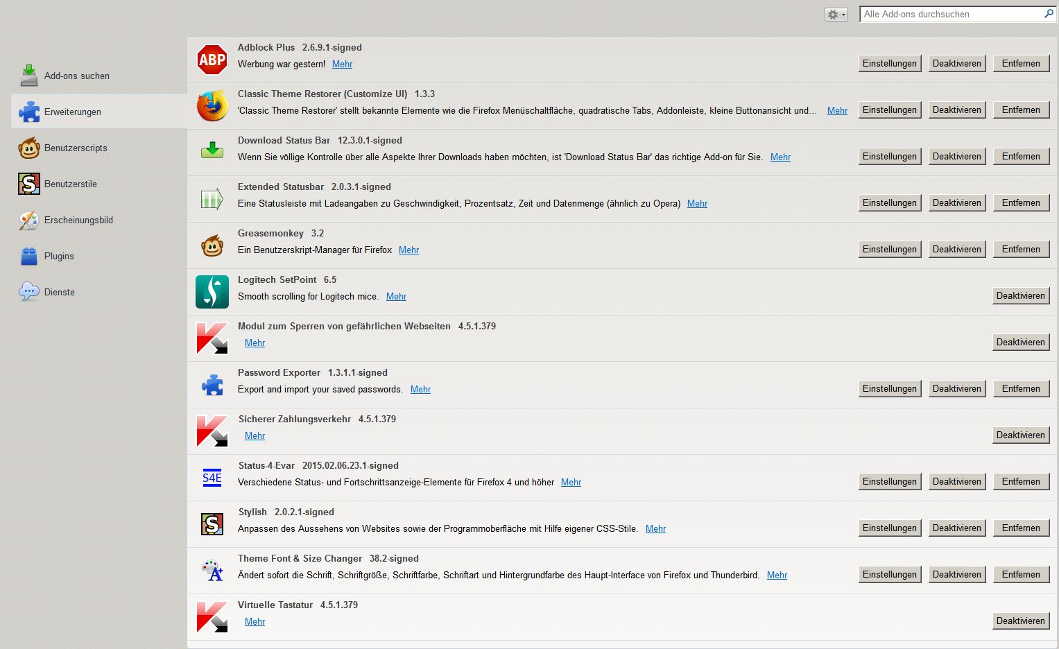1059x649 pixels.
Task: Click the Status-4-Evar S4E icon
Action: pyautogui.click(x=212, y=478)
